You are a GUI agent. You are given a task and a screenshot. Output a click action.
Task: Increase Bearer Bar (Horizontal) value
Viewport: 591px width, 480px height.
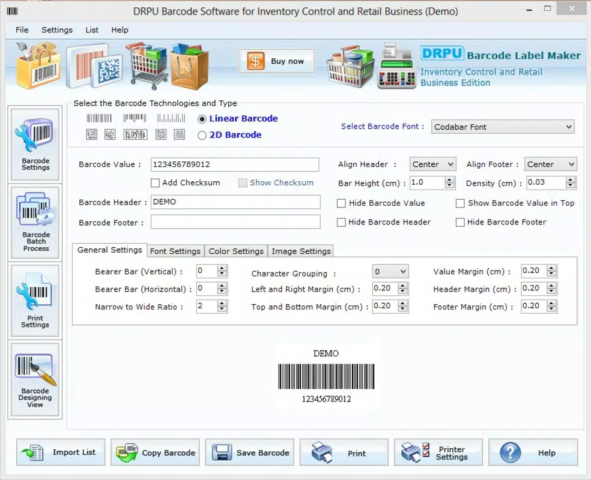[x=222, y=286]
